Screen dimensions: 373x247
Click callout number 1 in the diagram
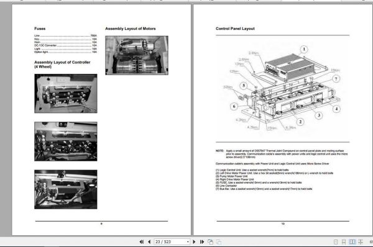point(304,50)
